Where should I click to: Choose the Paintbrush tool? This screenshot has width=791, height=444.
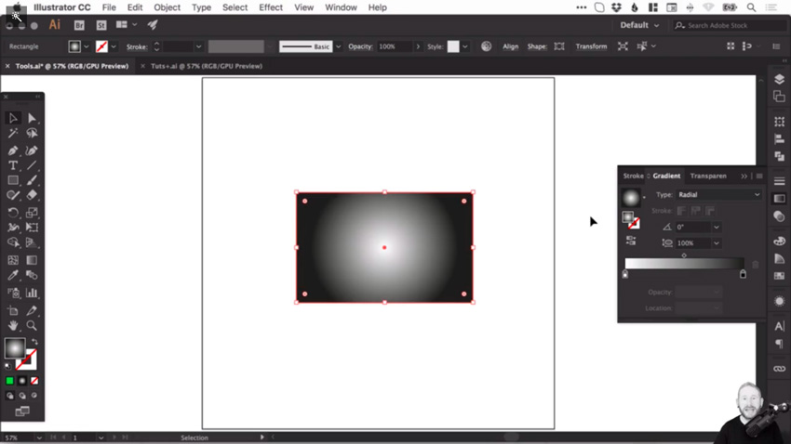(32, 180)
